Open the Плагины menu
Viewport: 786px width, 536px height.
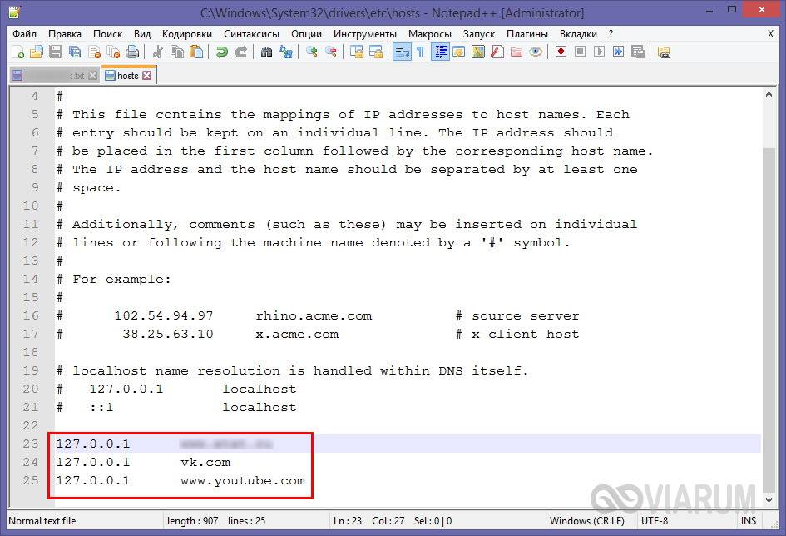pyautogui.click(x=528, y=34)
